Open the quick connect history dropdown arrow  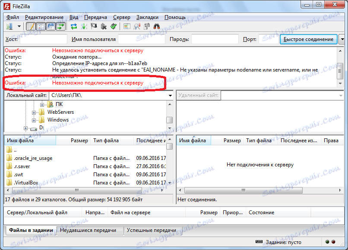pos(342,39)
